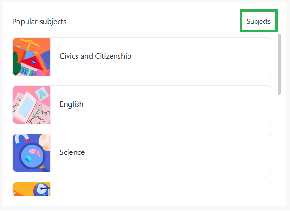The height and width of the screenshot is (211, 290).
Task: Click the partially visible fourth subject thumbnail
Action: [x=32, y=189]
